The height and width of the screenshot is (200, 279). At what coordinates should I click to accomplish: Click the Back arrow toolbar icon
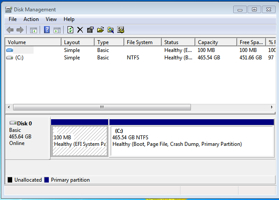(x=10, y=30)
